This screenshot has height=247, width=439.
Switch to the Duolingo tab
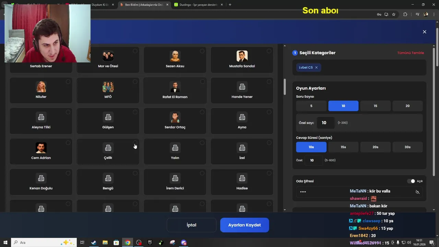pyautogui.click(x=198, y=5)
